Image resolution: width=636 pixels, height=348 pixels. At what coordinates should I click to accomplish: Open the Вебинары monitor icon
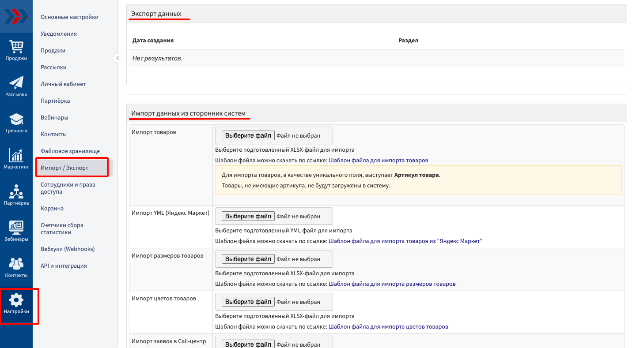16,228
